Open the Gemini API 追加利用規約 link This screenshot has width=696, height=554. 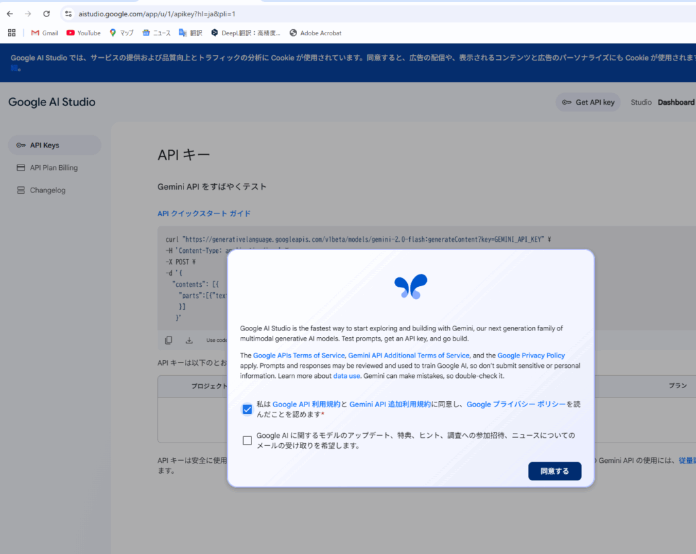coord(390,404)
